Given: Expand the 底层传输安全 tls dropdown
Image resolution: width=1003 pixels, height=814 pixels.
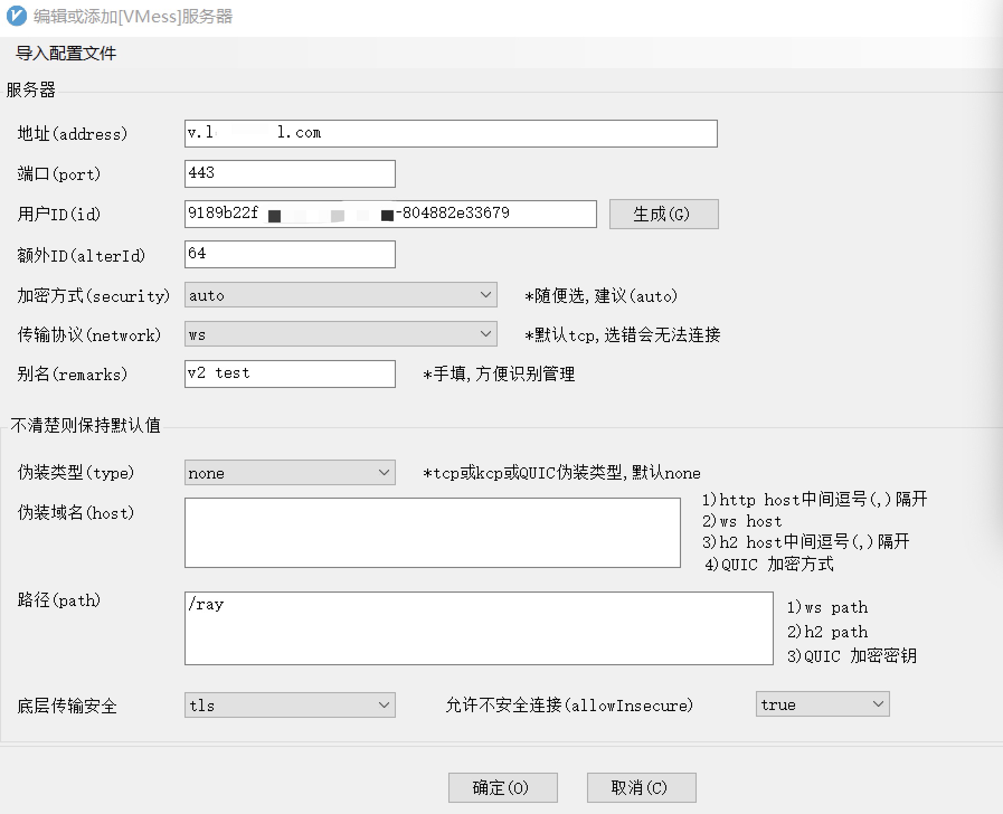Looking at the screenshot, I should [x=290, y=705].
